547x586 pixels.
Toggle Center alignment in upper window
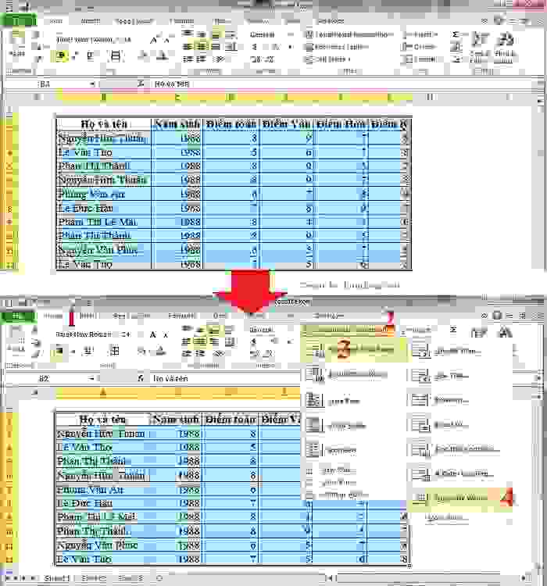(x=202, y=47)
